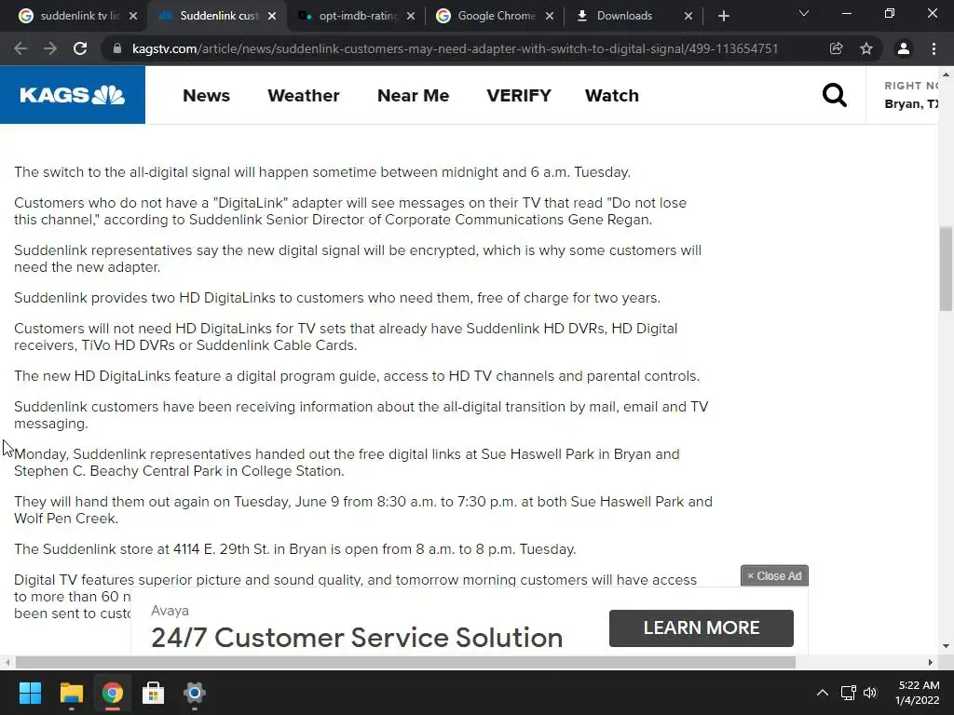The height and width of the screenshot is (715, 954).
Task: Click the browser forward arrow
Action: (x=50, y=48)
